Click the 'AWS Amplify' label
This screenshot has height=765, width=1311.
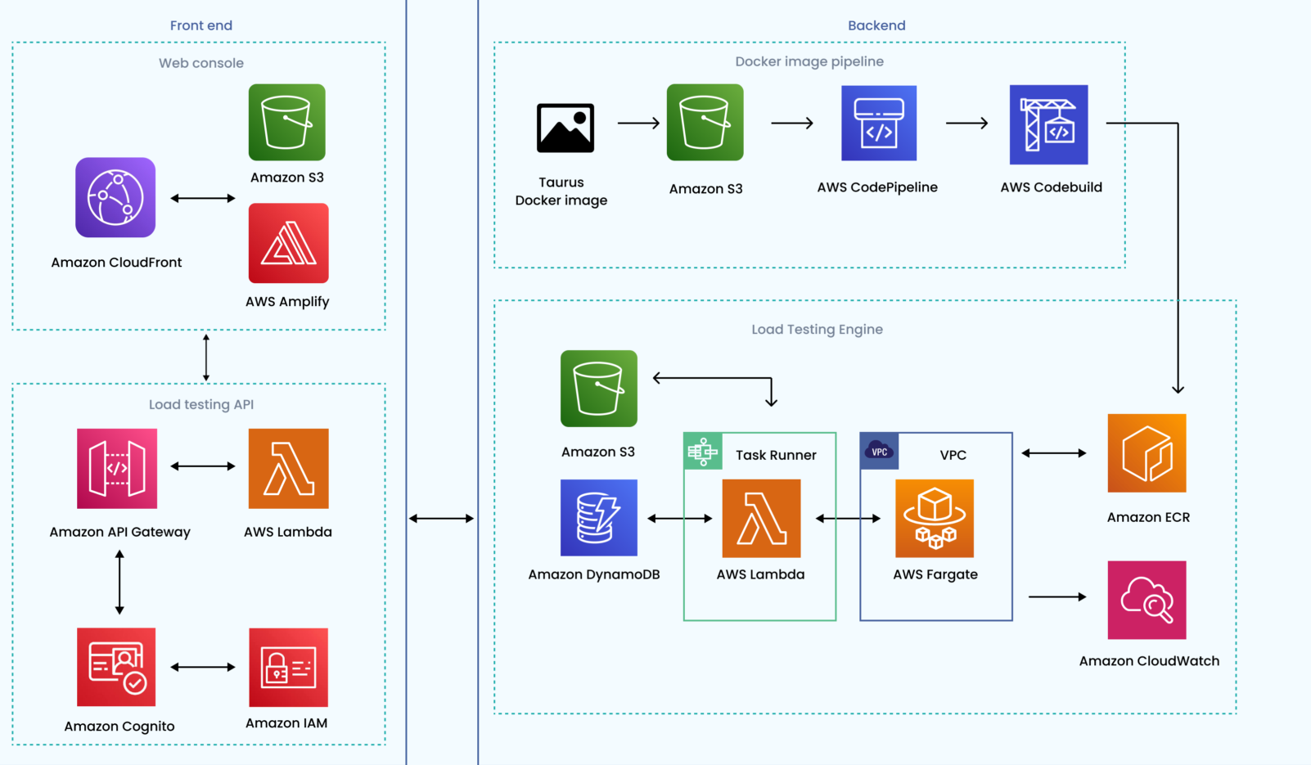point(287,301)
